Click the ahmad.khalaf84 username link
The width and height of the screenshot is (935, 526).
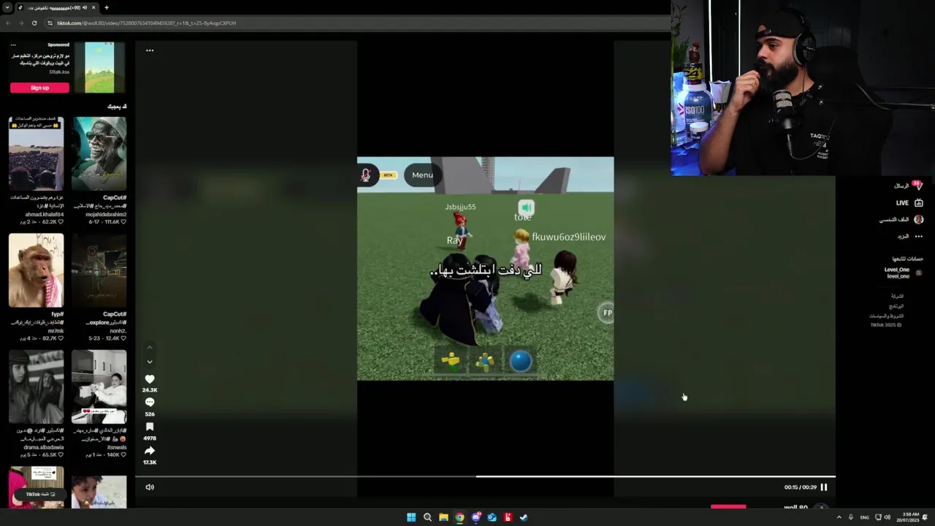point(45,214)
